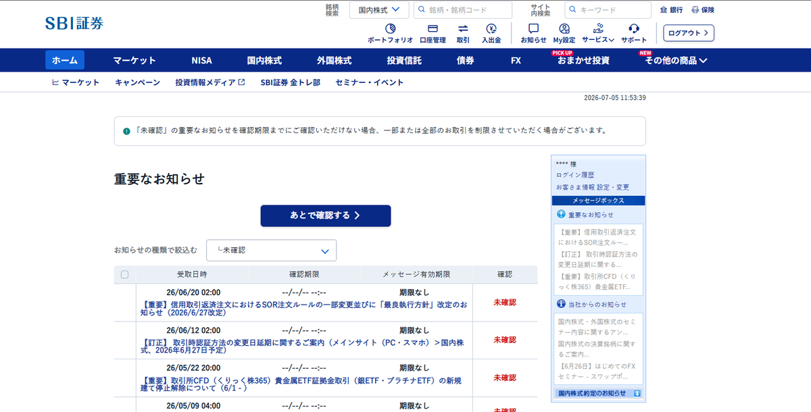
Task: Expand その他の商品 menu
Action: pos(676,60)
